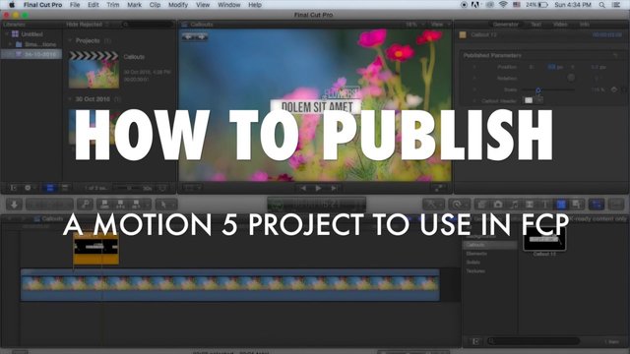This screenshot has width=630, height=354.
Task: Collapse the 30 Oct 2016 section
Action: pos(70,99)
